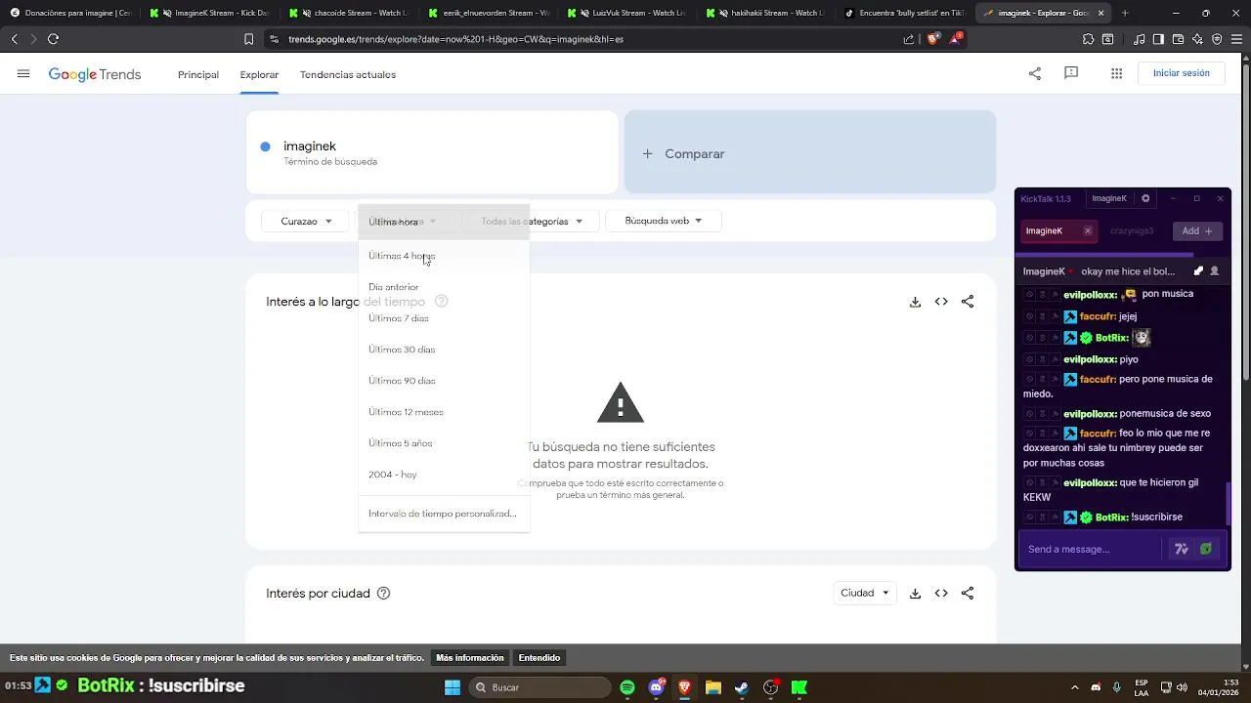Dismiss the cookie notice with Entendido
Image resolution: width=1251 pixels, height=703 pixels.
click(x=539, y=658)
